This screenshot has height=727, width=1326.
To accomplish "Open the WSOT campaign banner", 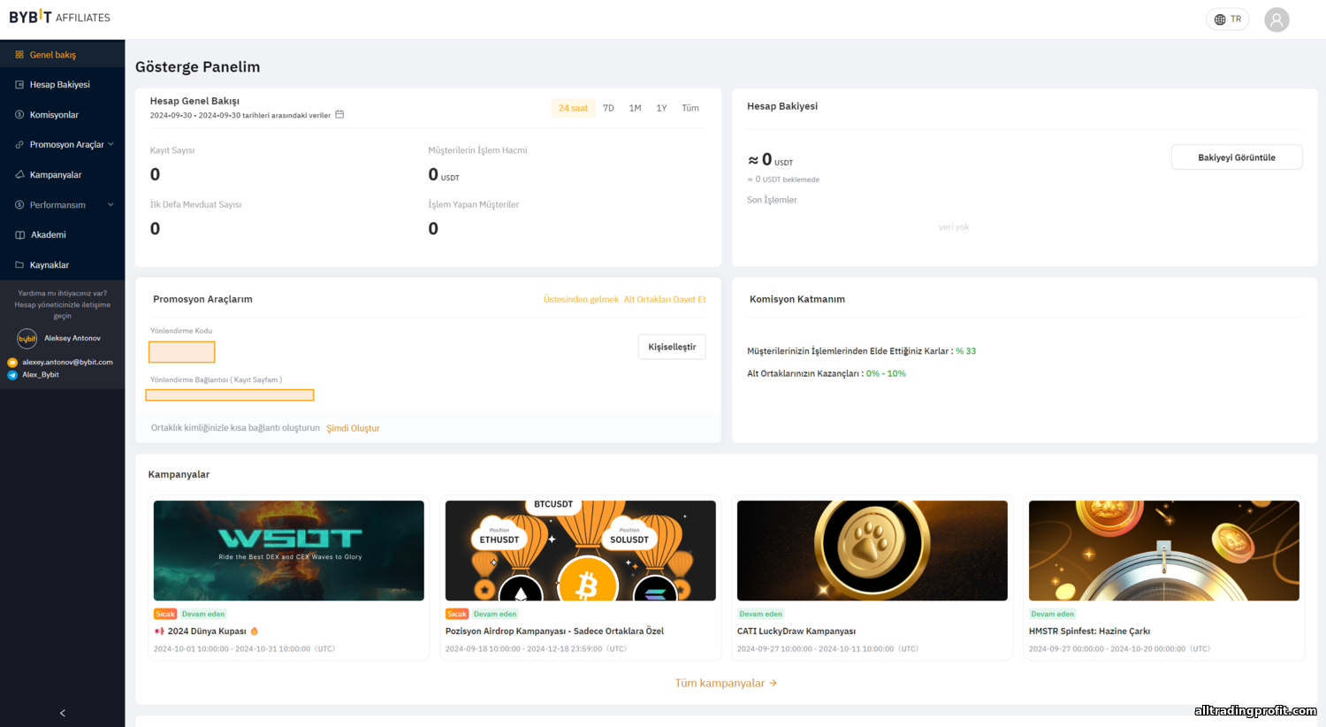I will 289,551.
